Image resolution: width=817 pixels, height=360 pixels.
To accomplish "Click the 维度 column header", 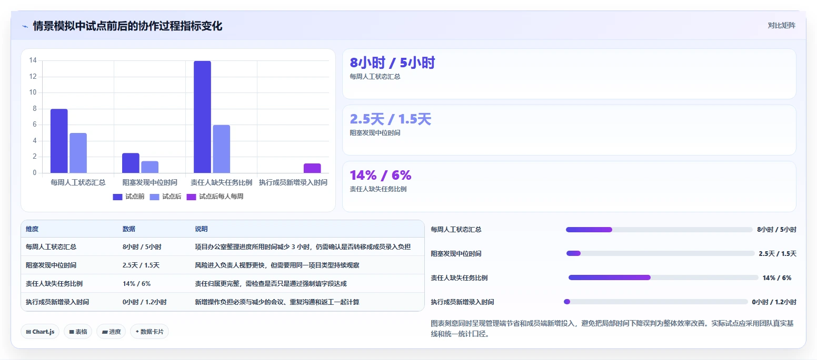I will coord(32,229).
